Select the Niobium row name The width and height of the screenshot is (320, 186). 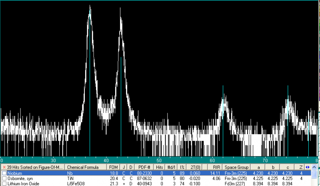14,173
